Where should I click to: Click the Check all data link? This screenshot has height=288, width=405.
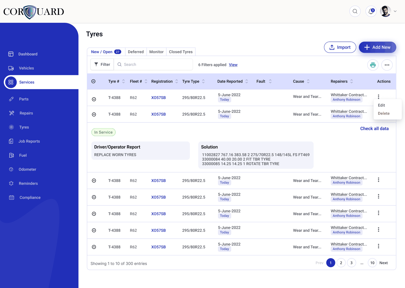point(374,129)
